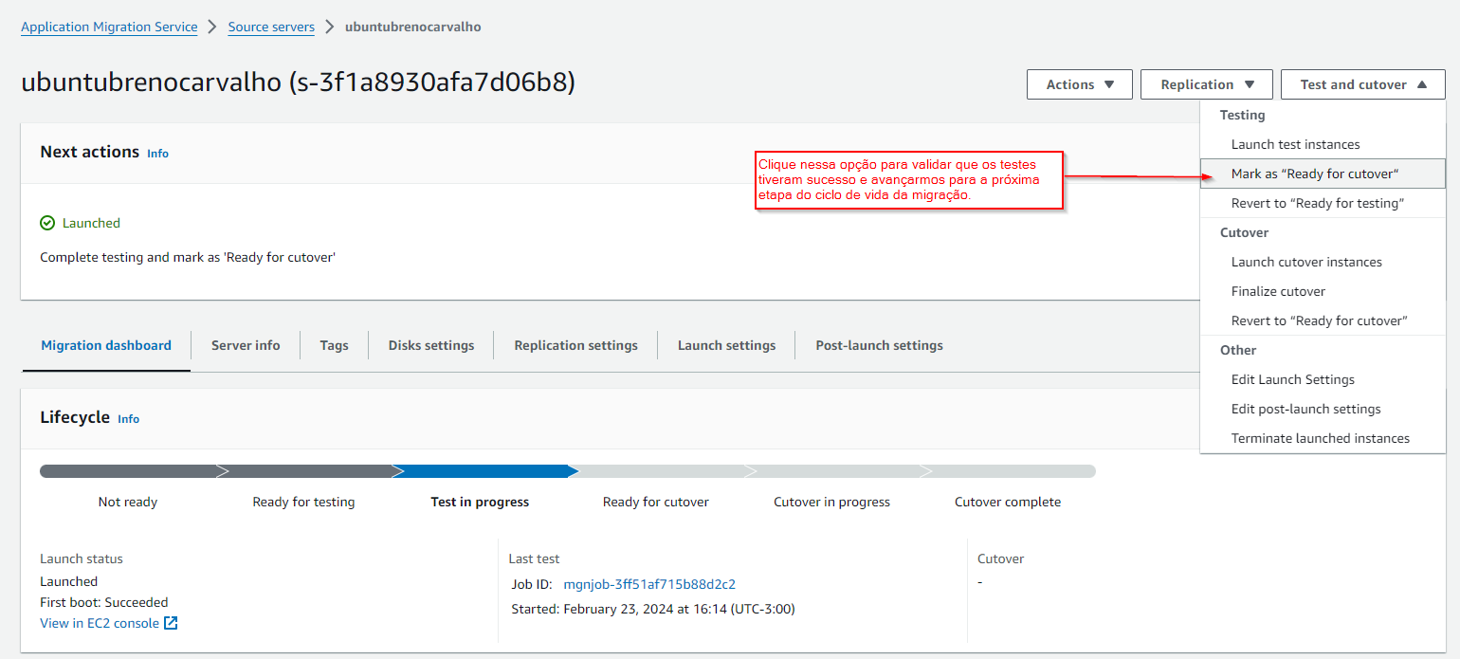
Task: Switch to the Server info tab
Action: point(246,345)
